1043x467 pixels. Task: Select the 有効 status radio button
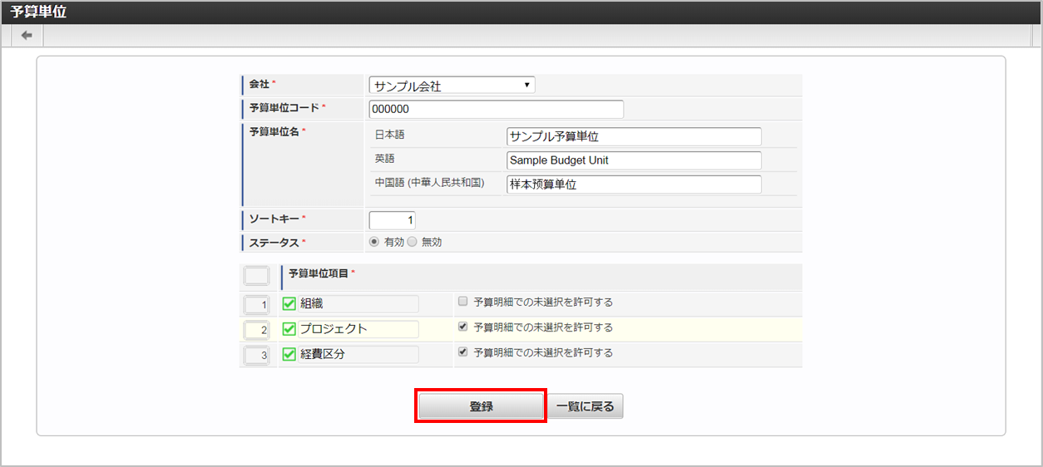point(374,242)
